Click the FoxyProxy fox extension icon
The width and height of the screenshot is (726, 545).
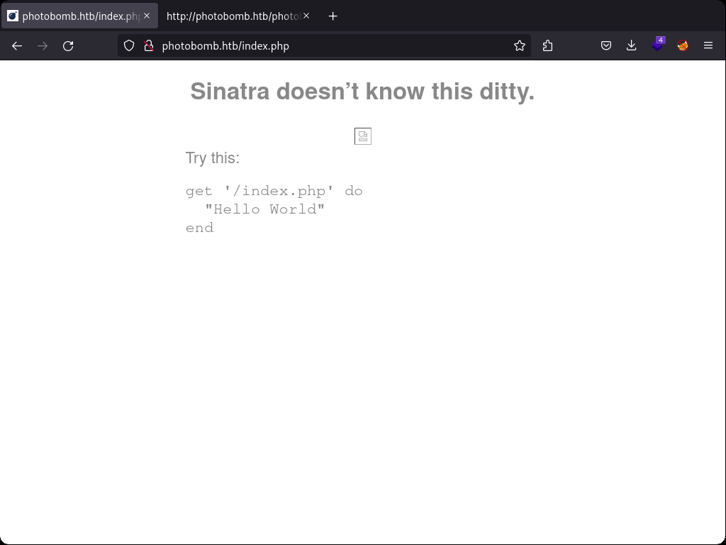tap(683, 45)
